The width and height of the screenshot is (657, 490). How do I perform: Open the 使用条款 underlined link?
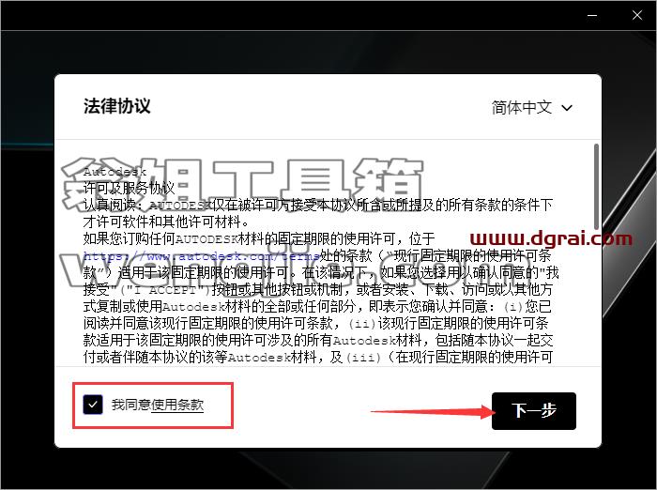(177, 405)
